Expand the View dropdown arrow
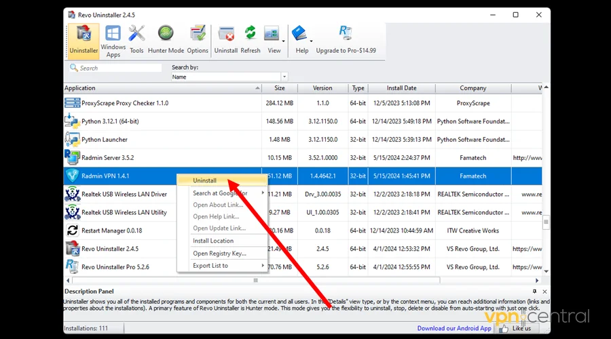The width and height of the screenshot is (611, 339). [283, 41]
